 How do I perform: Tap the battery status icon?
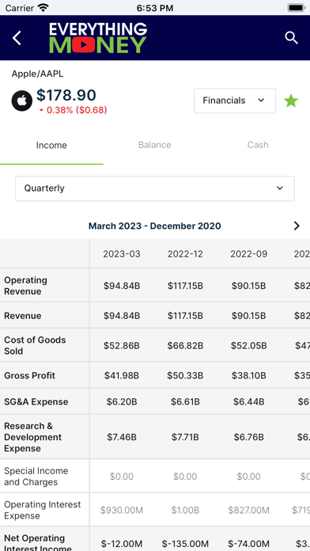pyautogui.click(x=297, y=7)
